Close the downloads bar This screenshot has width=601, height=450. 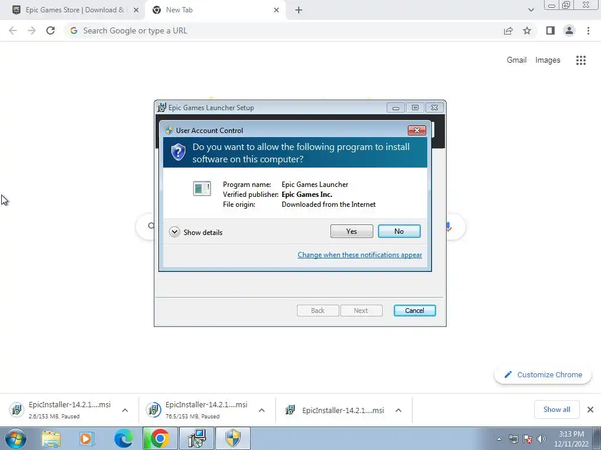click(x=590, y=410)
